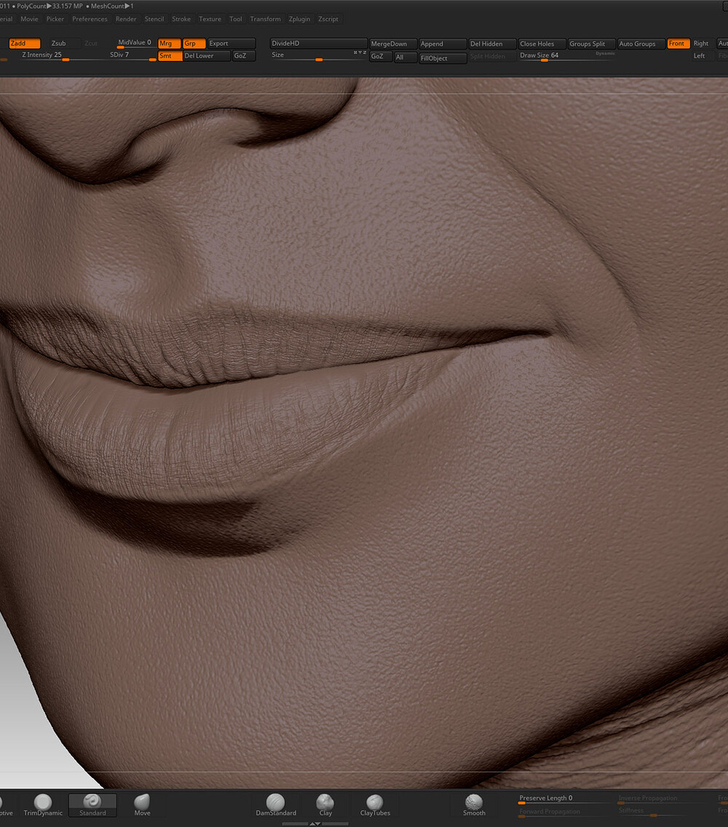The width and height of the screenshot is (728, 827).
Task: Toggle Dynamic draw size
Action: 605,53
